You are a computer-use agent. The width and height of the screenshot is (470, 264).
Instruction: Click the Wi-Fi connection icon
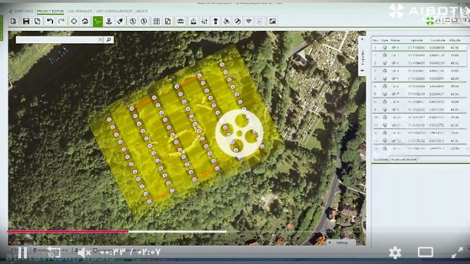(249, 21)
